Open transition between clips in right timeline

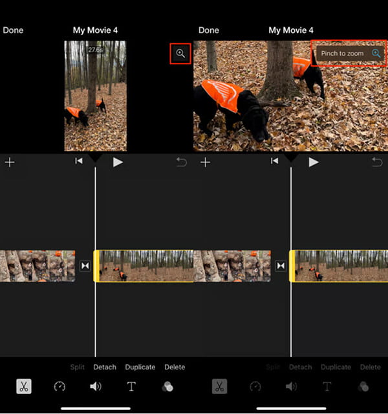281,266
